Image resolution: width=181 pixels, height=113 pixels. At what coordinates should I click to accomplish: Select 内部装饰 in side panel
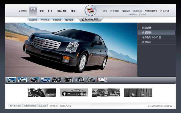[x=156, y=33]
